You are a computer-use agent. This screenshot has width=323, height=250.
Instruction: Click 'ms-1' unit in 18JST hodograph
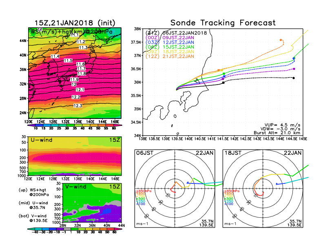[x=230, y=224]
